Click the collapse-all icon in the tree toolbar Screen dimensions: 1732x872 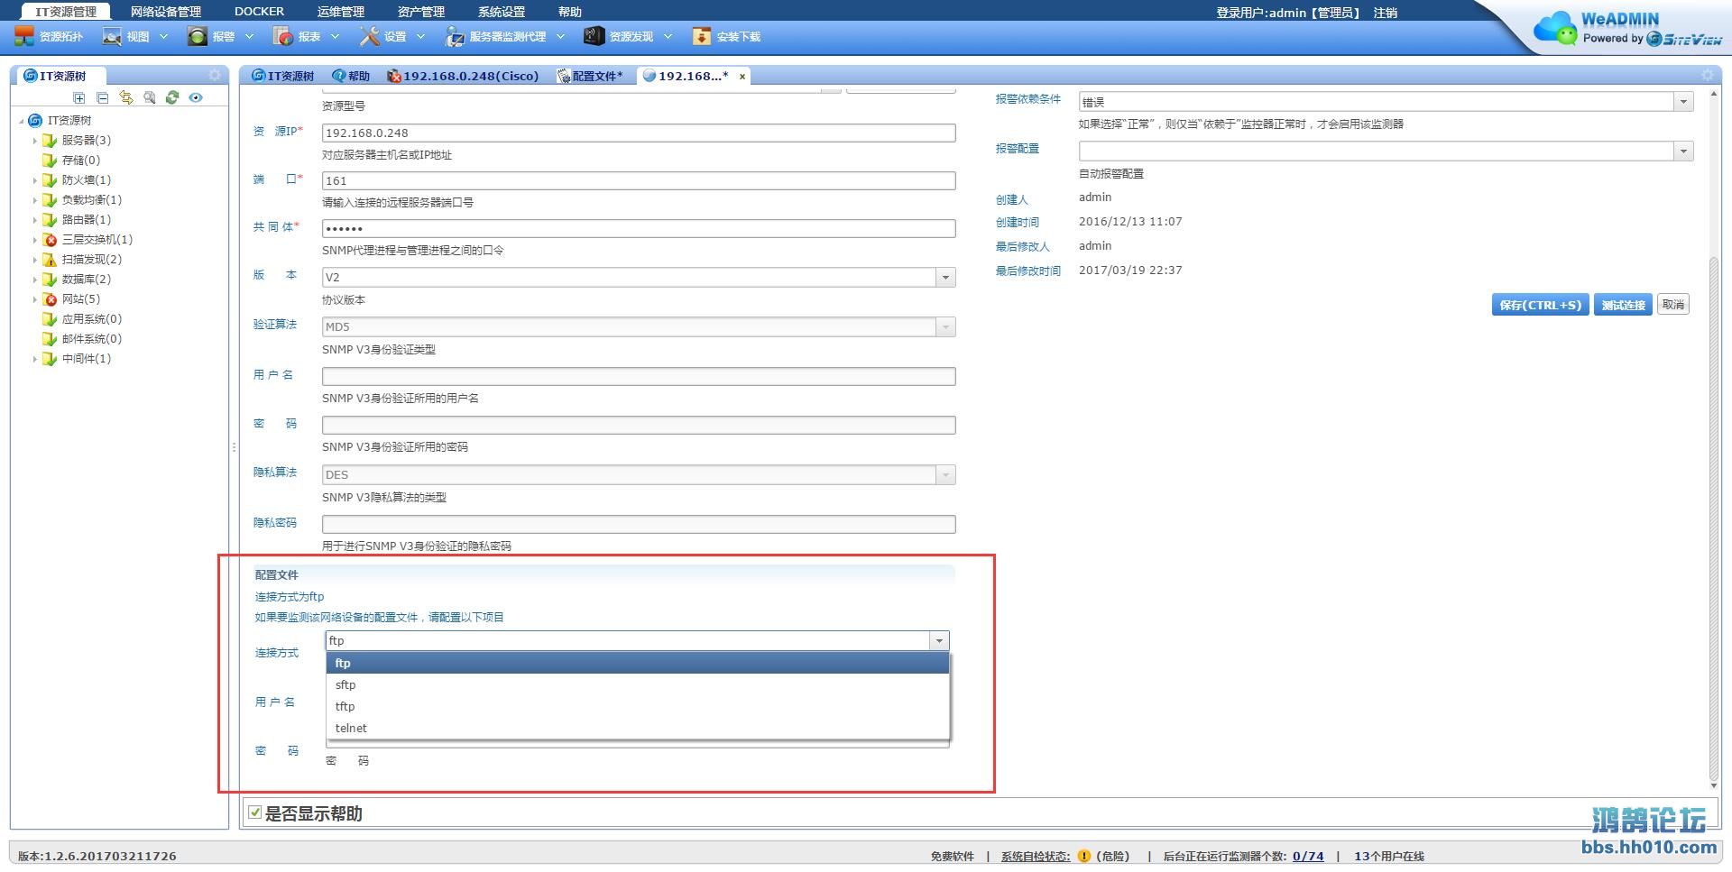click(x=103, y=97)
